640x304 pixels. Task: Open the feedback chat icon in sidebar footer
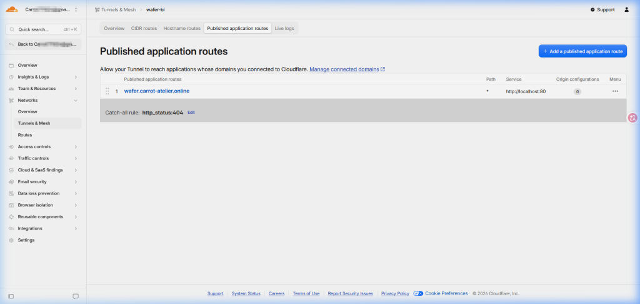tap(76, 296)
